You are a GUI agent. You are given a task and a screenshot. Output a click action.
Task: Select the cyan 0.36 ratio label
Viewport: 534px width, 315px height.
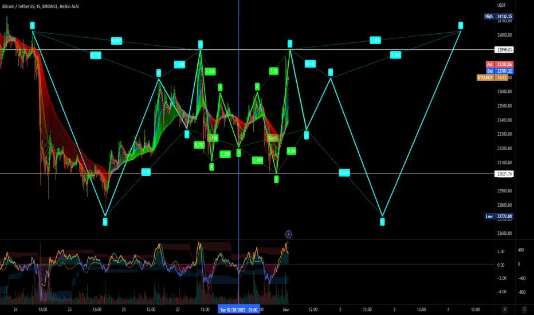tap(146, 172)
